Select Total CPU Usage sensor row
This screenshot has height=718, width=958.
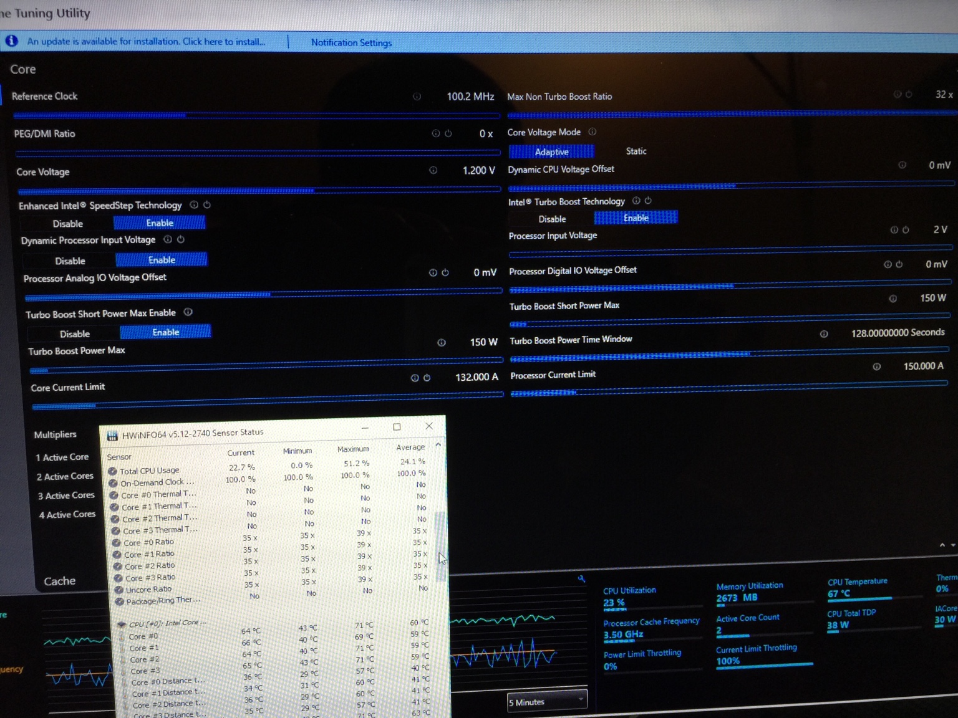click(269, 467)
